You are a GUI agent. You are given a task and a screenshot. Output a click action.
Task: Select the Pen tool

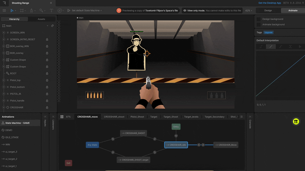pyautogui.click(x=31, y=10)
